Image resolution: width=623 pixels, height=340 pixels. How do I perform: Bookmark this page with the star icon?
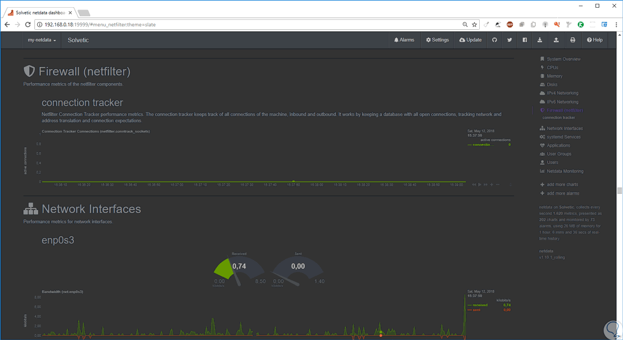[474, 24]
